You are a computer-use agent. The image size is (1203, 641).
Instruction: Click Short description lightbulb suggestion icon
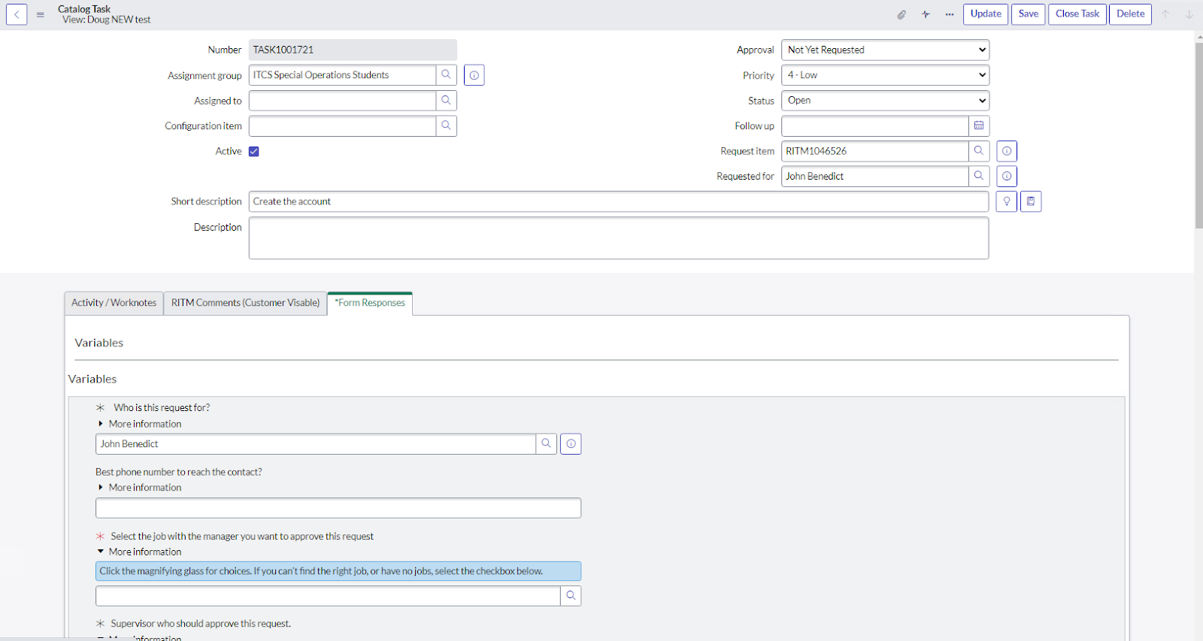click(x=1007, y=201)
